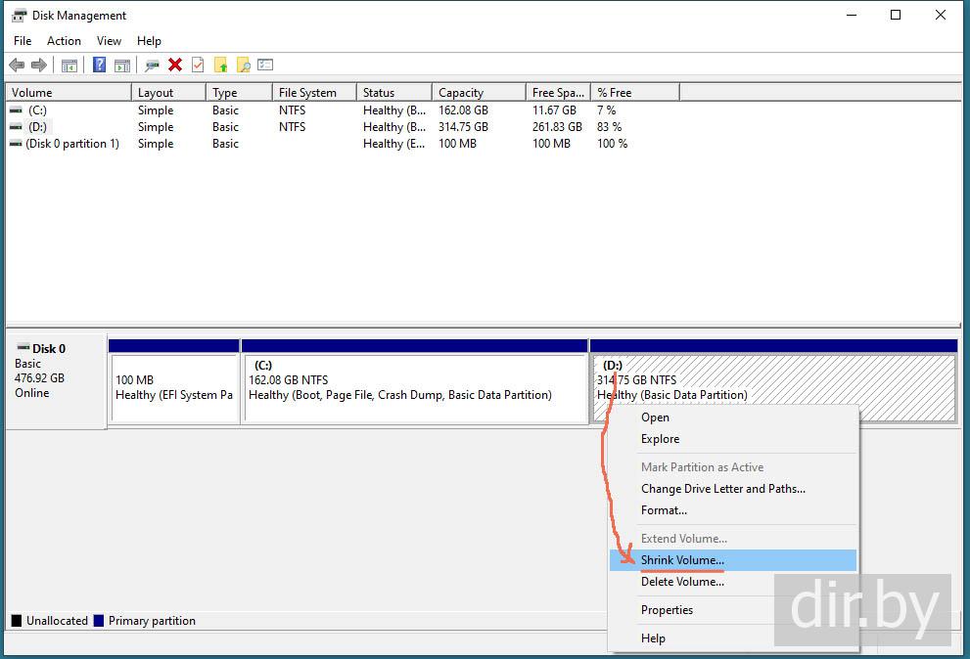Open the blue Help question mark icon

tap(99, 66)
